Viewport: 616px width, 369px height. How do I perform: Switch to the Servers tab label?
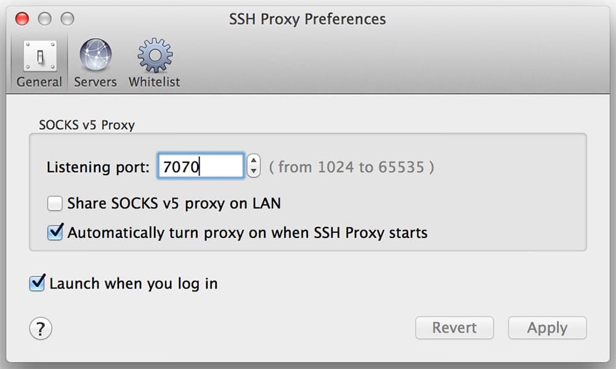[x=95, y=82]
